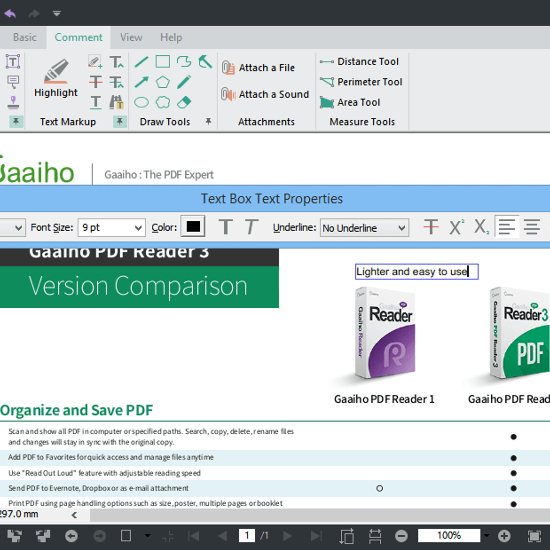
Task: Select the Callout note tool icon
Action: point(13,82)
